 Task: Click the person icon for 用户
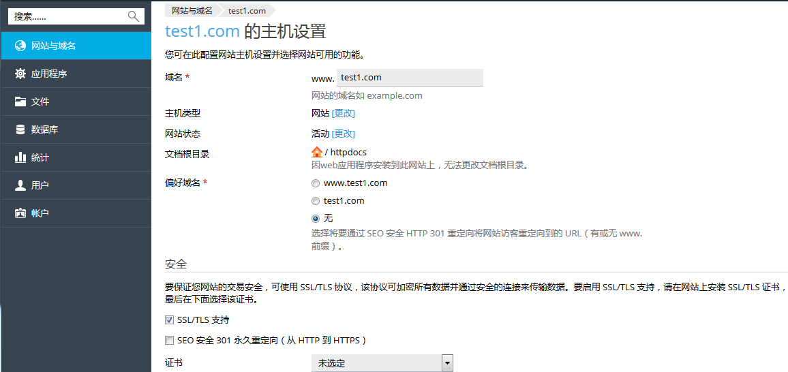pos(20,185)
